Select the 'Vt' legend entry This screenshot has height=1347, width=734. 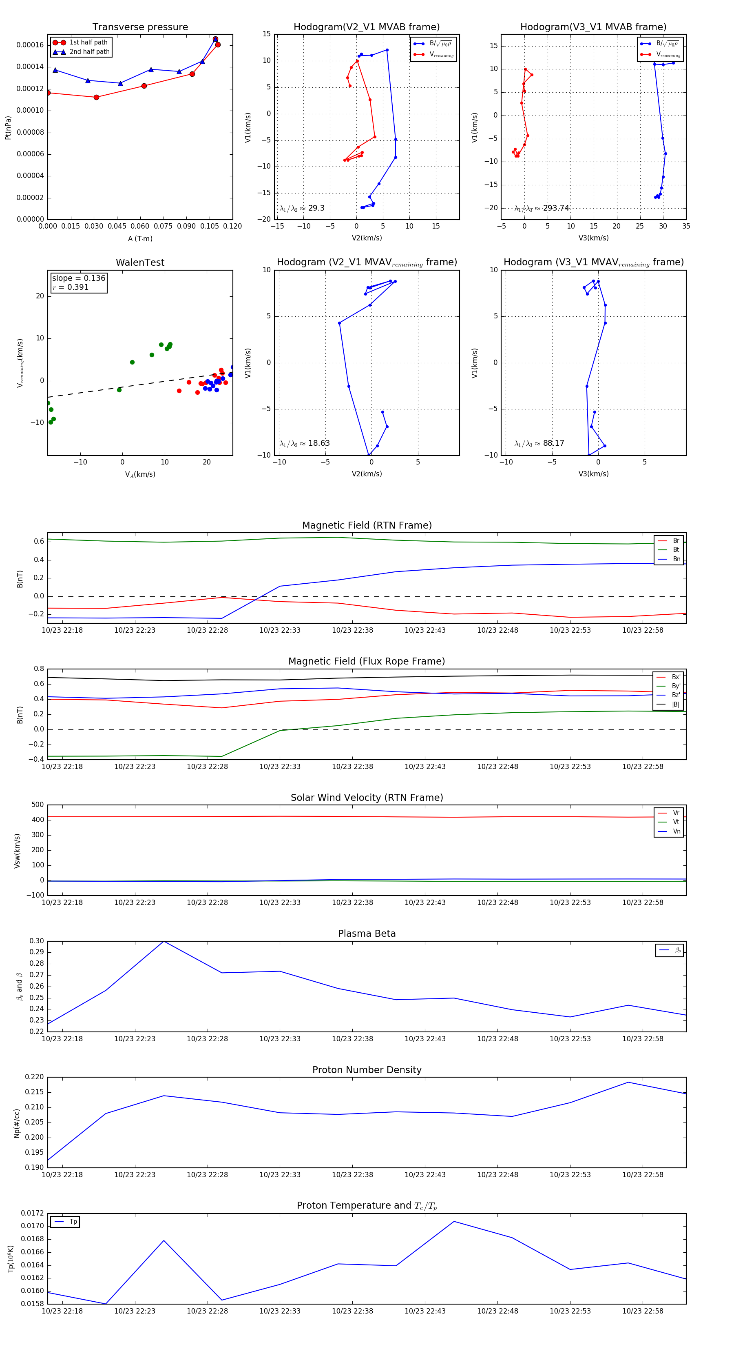(669, 822)
